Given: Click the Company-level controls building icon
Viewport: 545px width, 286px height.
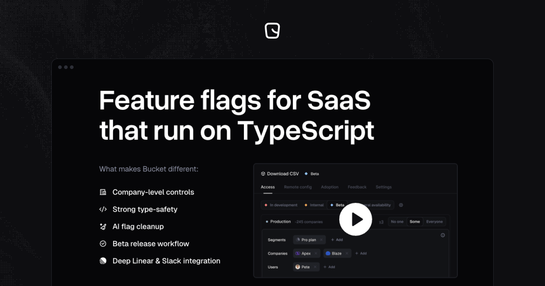Looking at the screenshot, I should [103, 192].
